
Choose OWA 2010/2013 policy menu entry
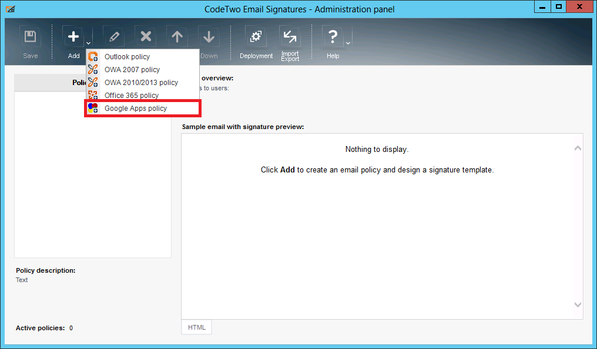pos(143,83)
